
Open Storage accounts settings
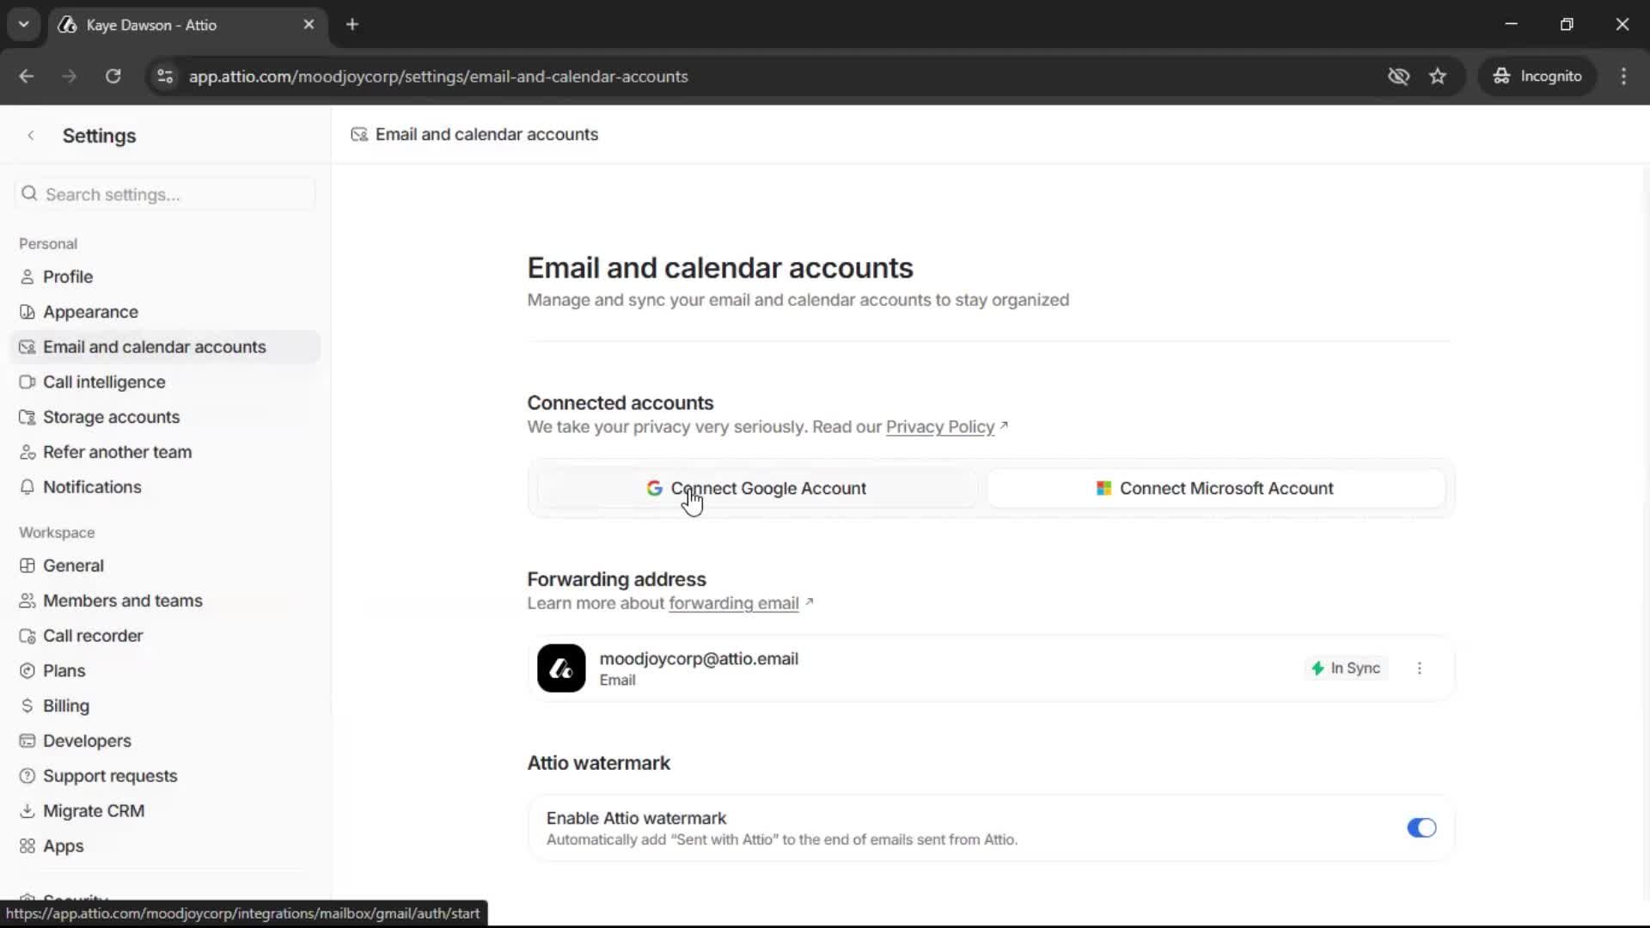click(x=165, y=417)
